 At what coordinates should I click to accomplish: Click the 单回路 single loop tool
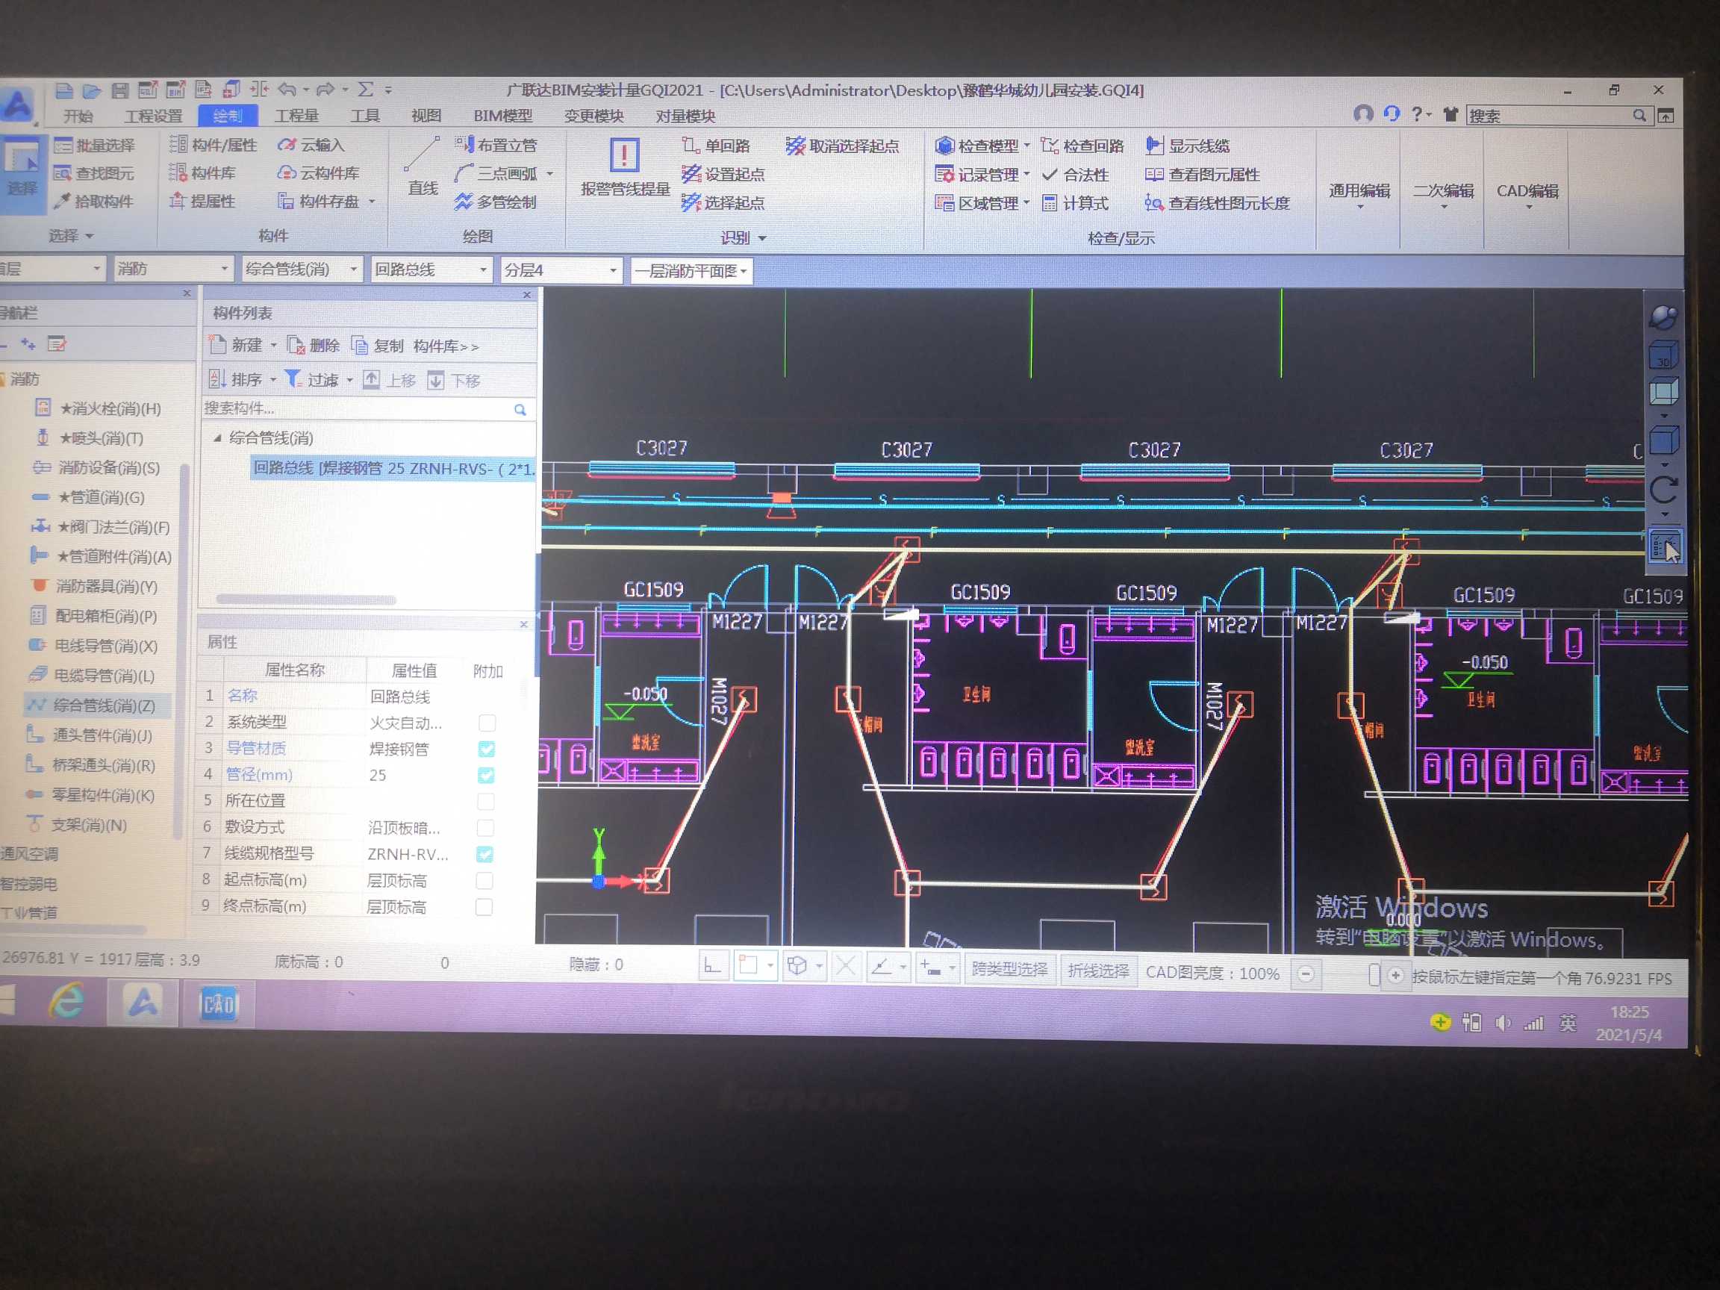716,146
